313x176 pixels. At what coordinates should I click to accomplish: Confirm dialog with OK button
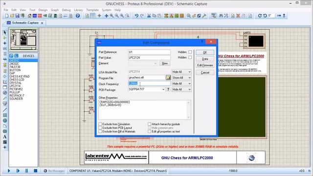click(205, 52)
